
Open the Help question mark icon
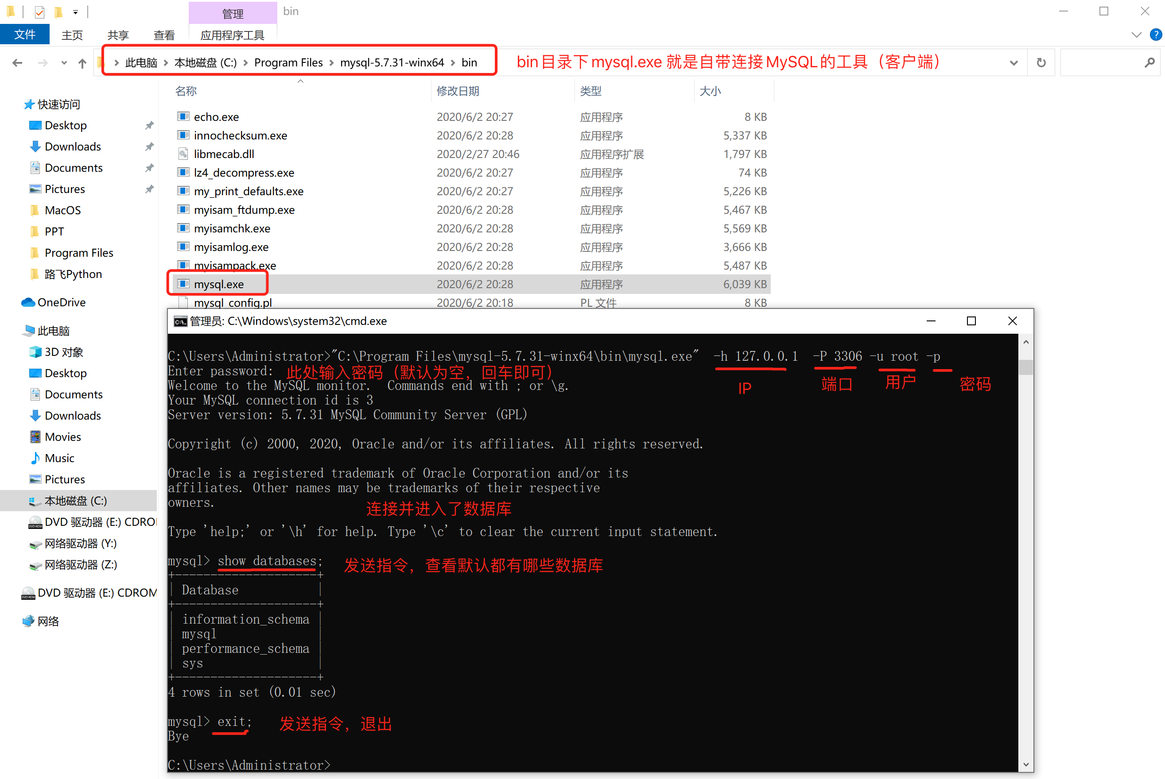(1156, 34)
